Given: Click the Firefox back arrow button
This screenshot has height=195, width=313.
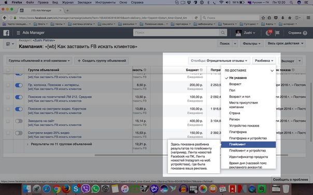Looking at the screenshot, I should click(x=5, y=18).
